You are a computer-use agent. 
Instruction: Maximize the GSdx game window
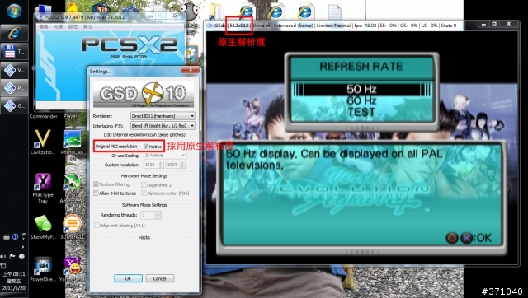pos(495,24)
